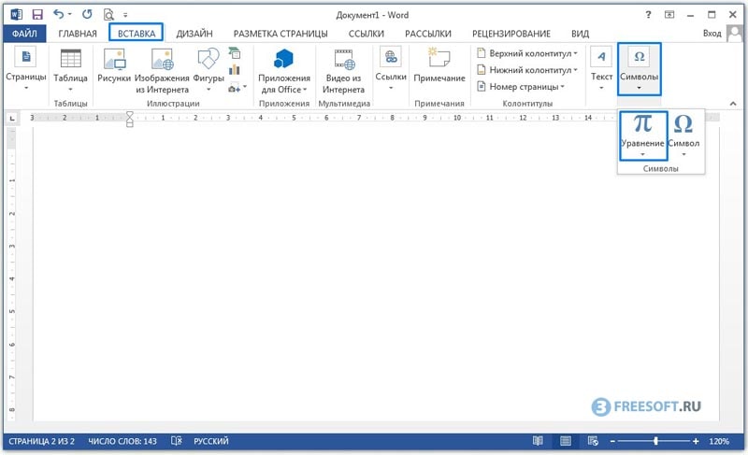This screenshot has height=455, width=748.
Task: Change language via РУССКИЙ
Action: 211,441
